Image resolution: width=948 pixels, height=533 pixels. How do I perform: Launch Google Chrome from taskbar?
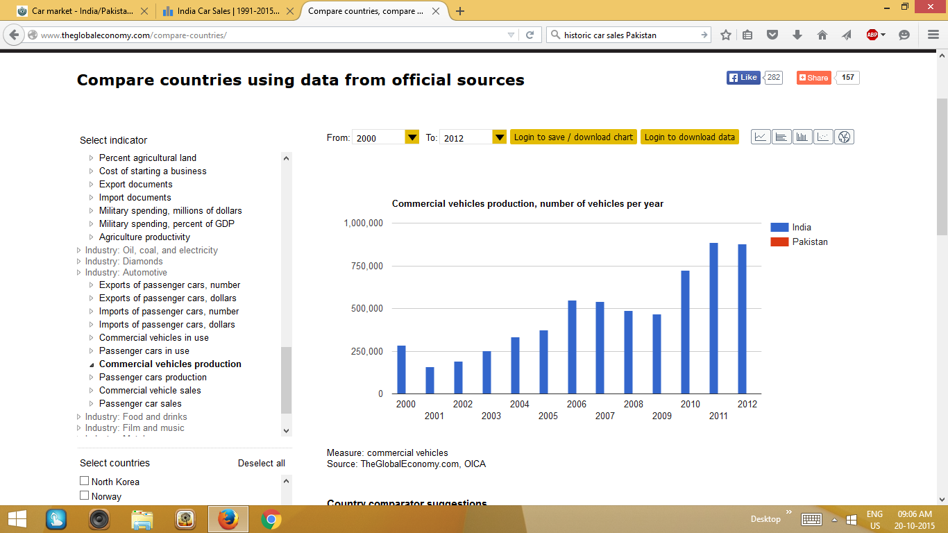coord(271,519)
